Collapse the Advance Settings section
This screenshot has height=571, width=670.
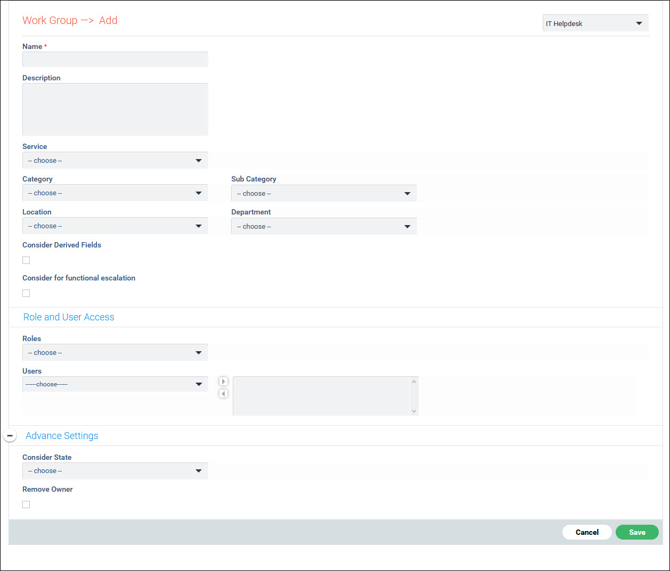click(x=10, y=435)
